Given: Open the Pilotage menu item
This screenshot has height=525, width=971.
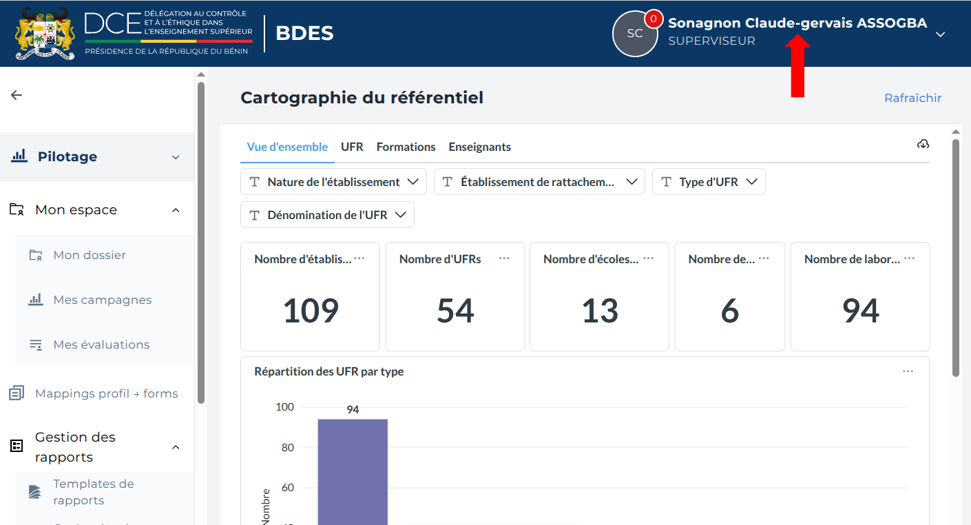Looking at the screenshot, I should tap(97, 156).
